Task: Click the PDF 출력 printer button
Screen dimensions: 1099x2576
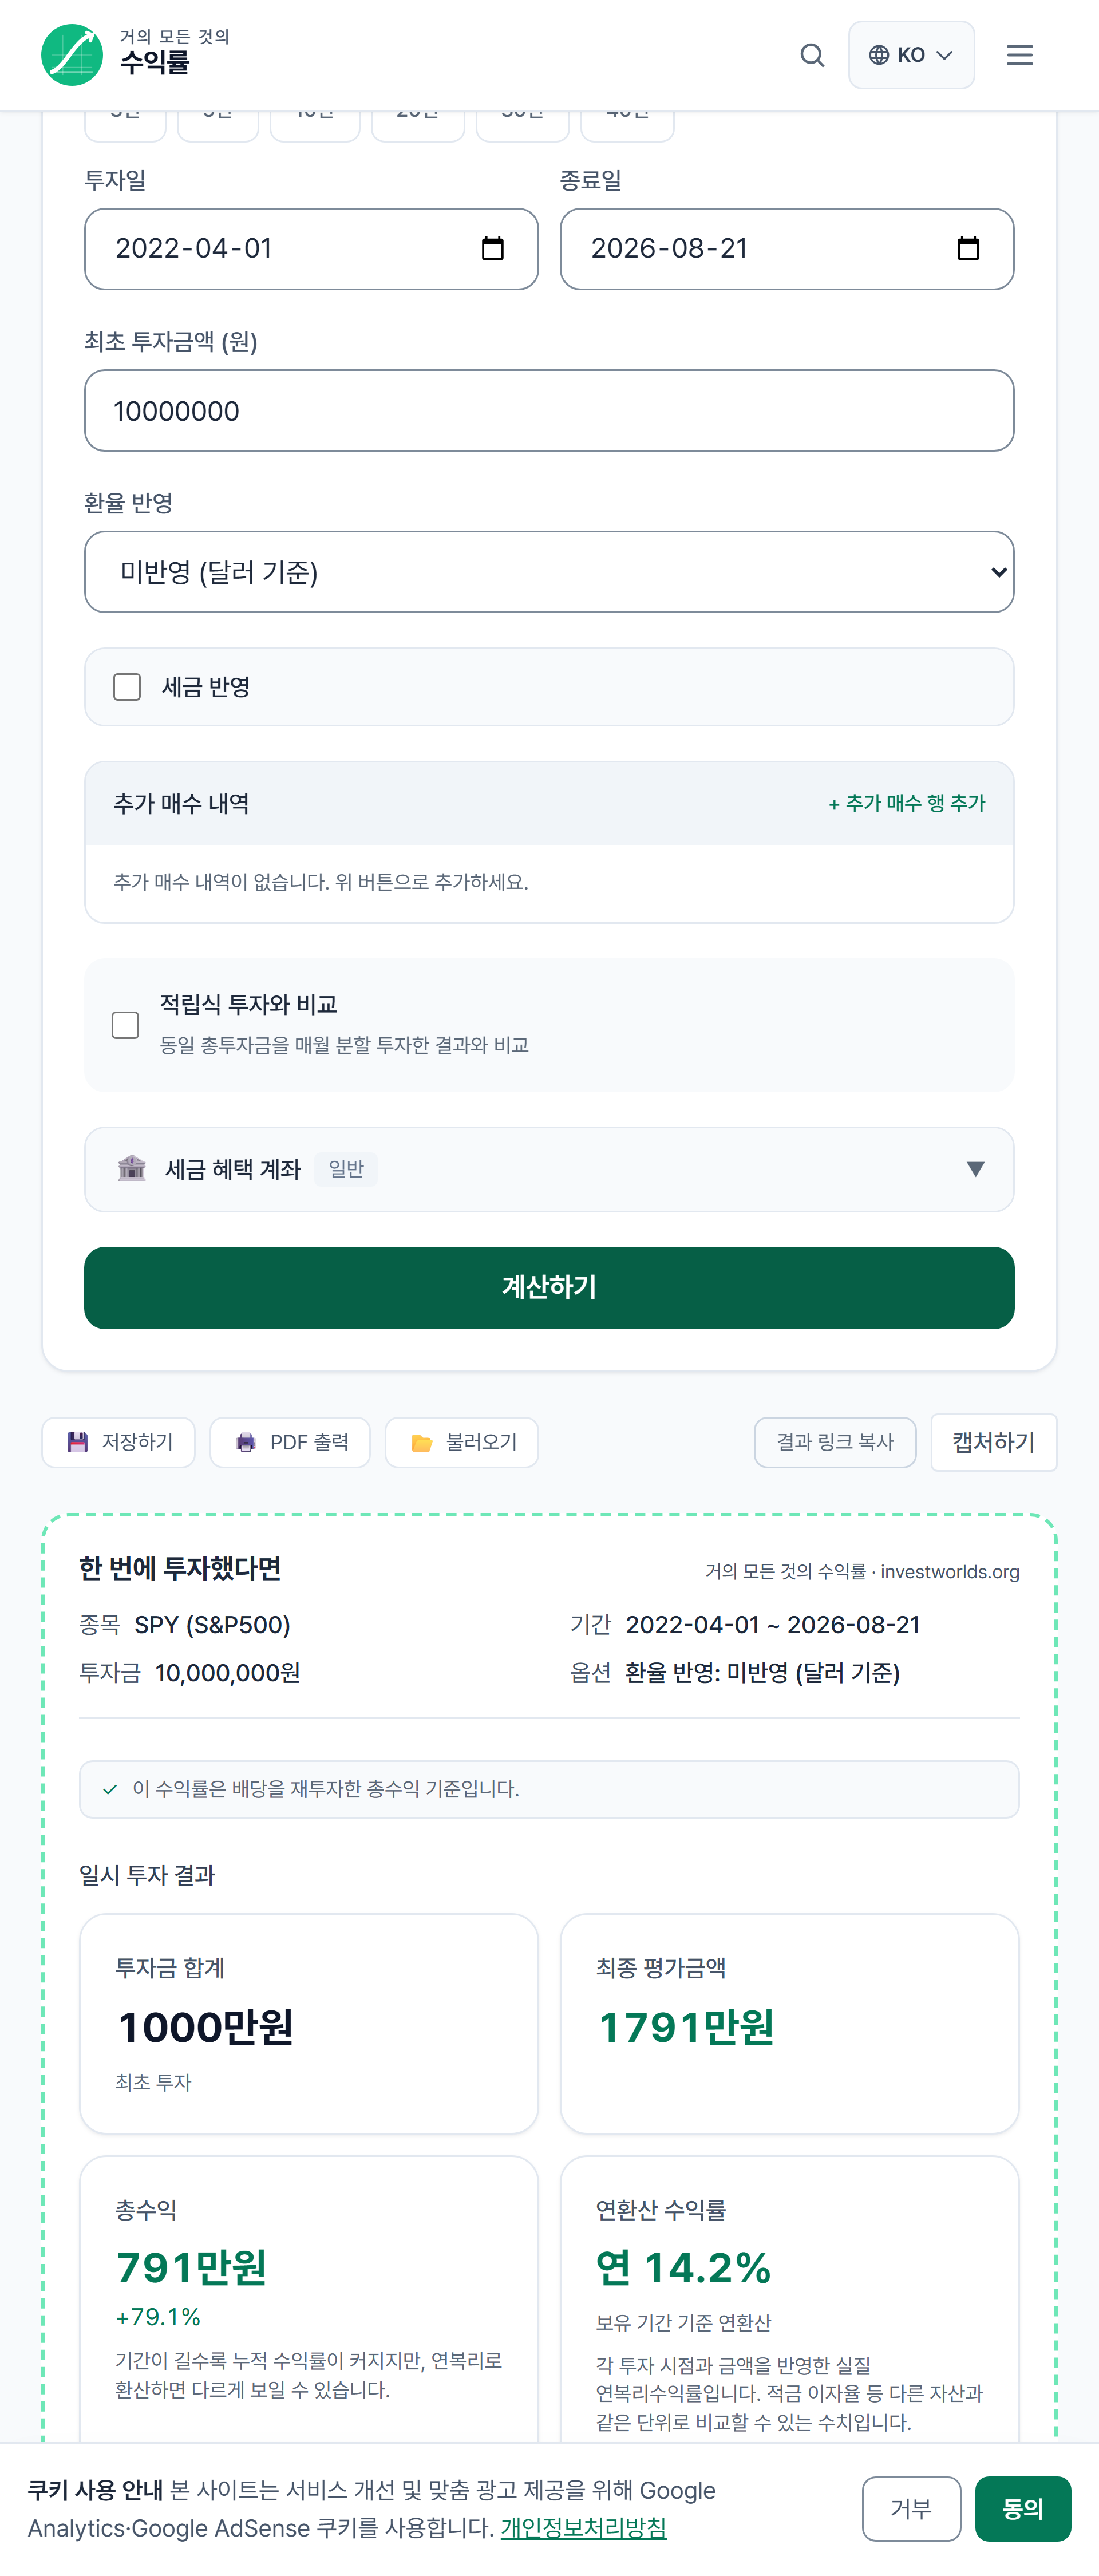Action: coord(290,1442)
